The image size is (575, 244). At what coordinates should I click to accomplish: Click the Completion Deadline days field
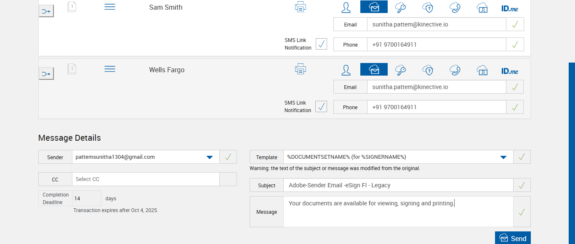pos(86,198)
